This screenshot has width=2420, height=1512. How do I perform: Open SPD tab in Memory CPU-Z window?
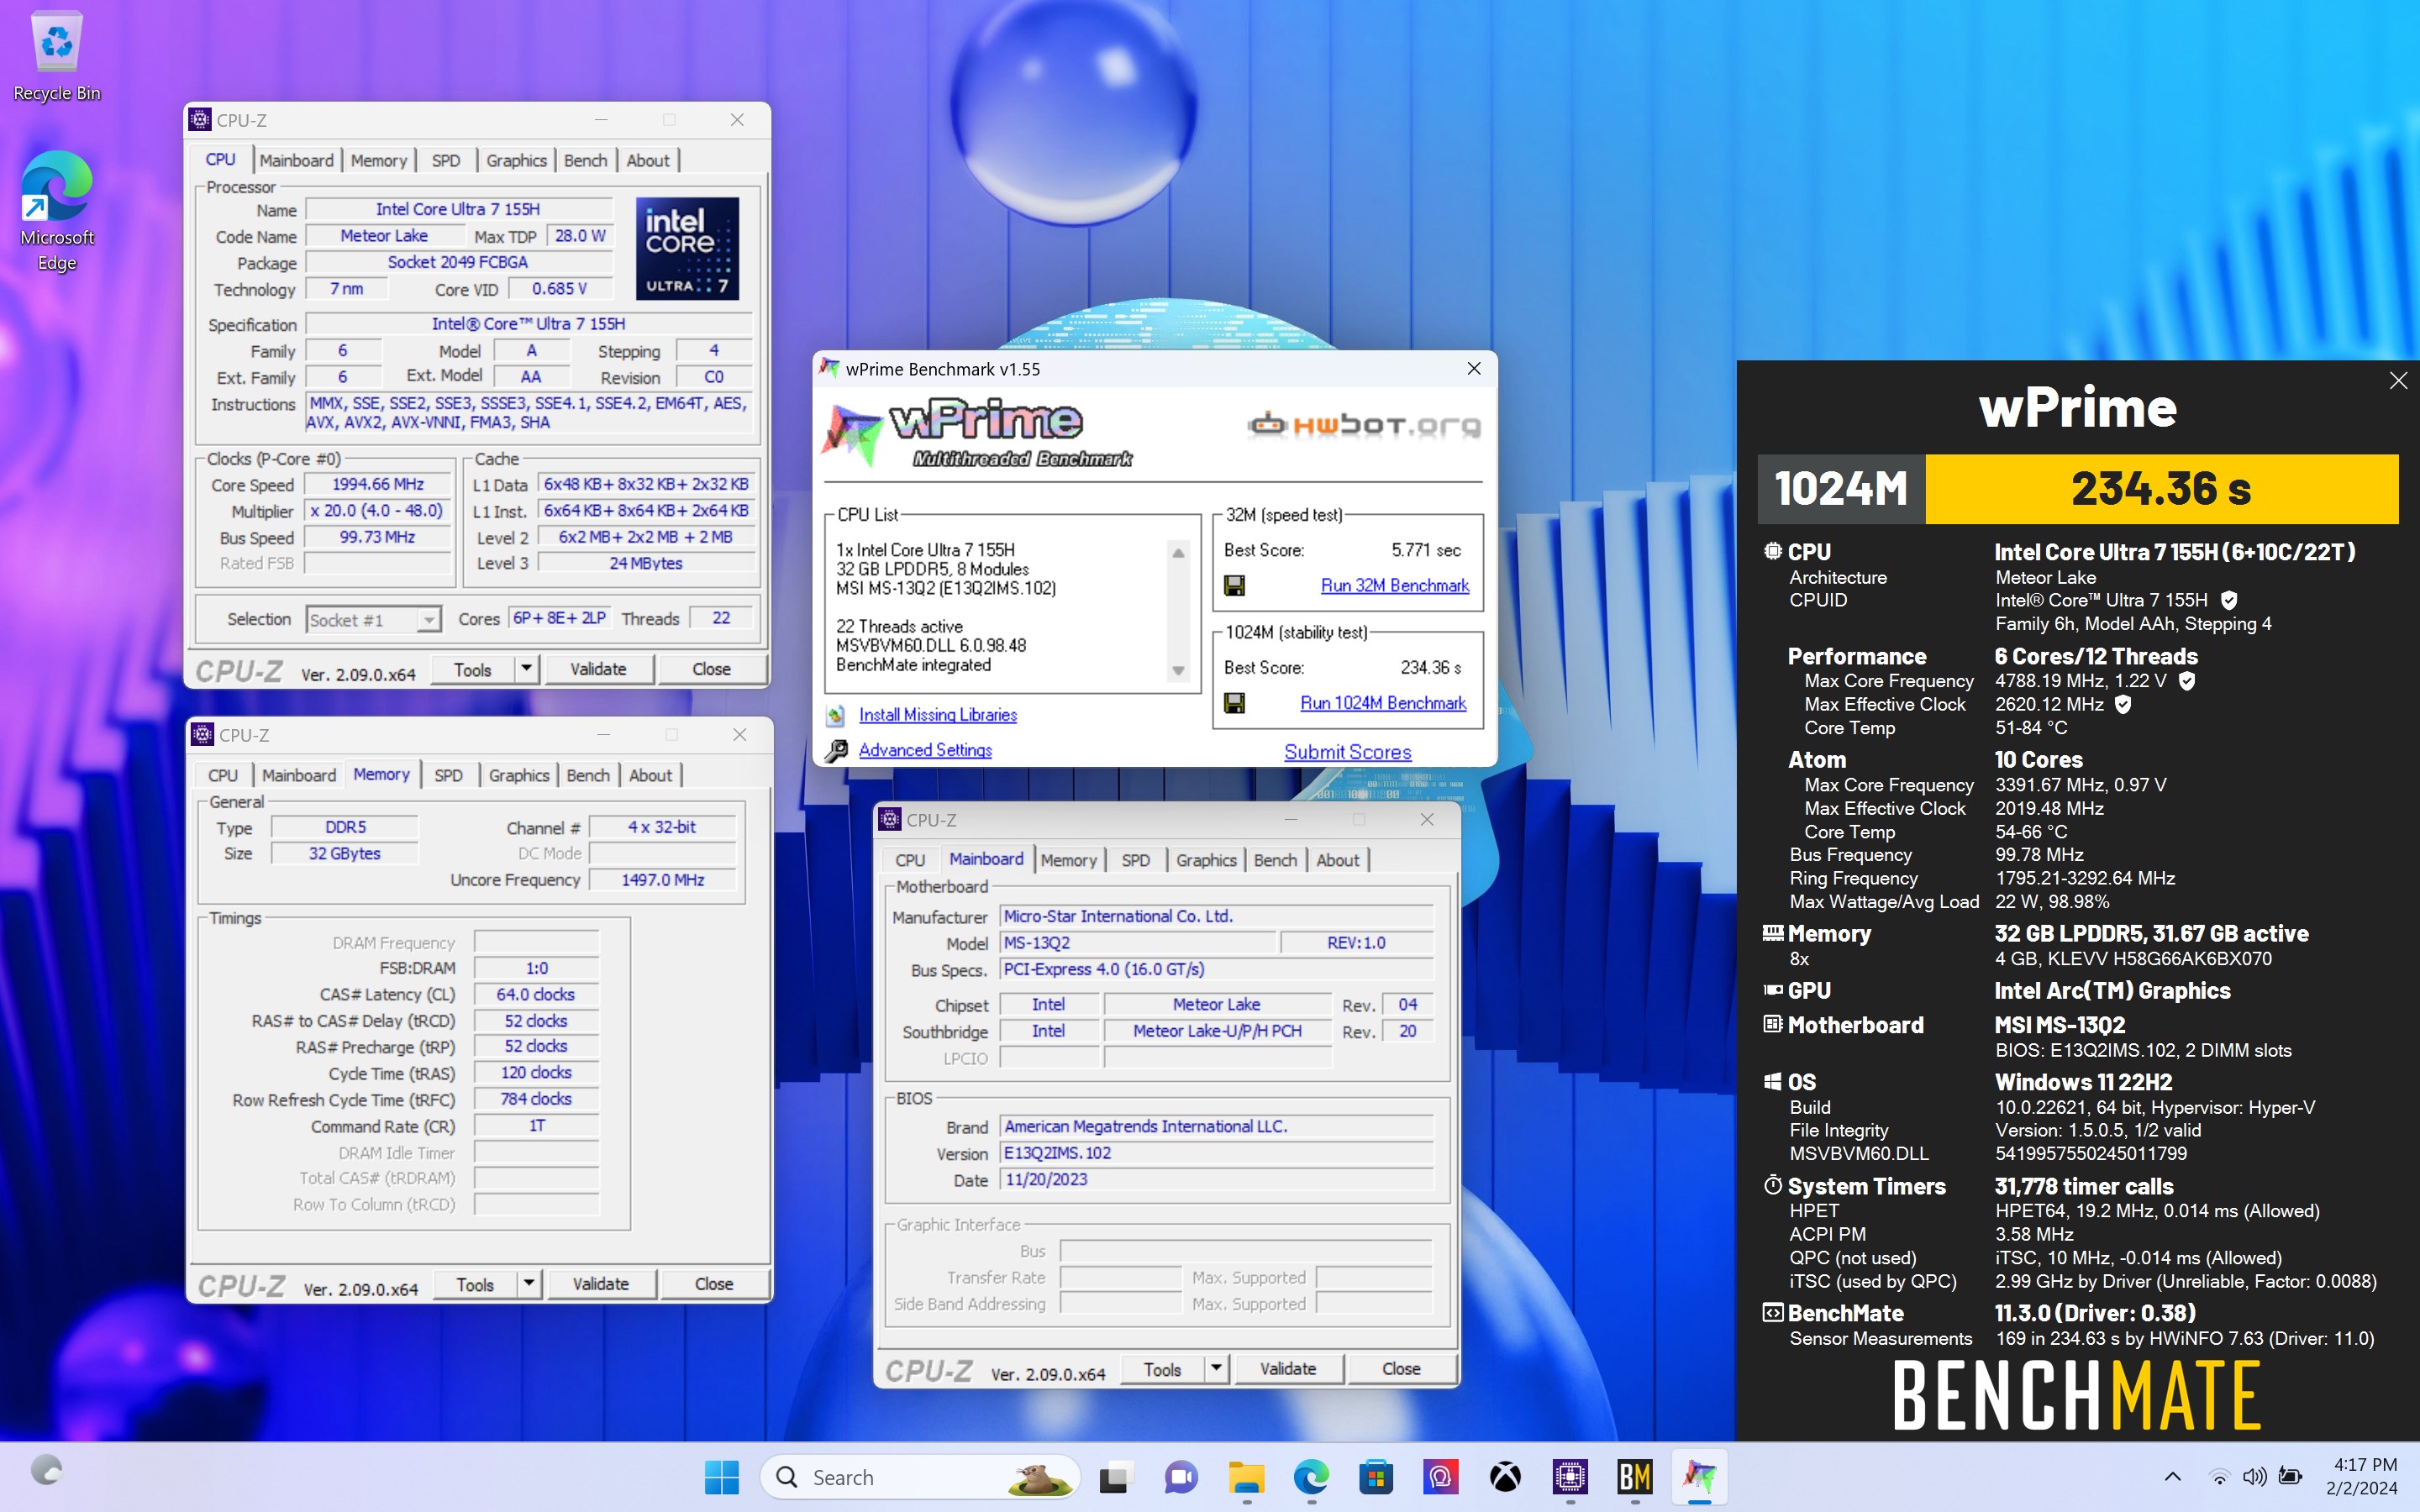point(448,776)
